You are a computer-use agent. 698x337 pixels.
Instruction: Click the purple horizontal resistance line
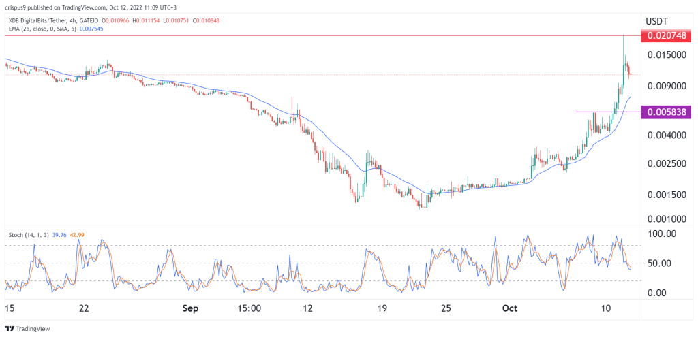608,112
